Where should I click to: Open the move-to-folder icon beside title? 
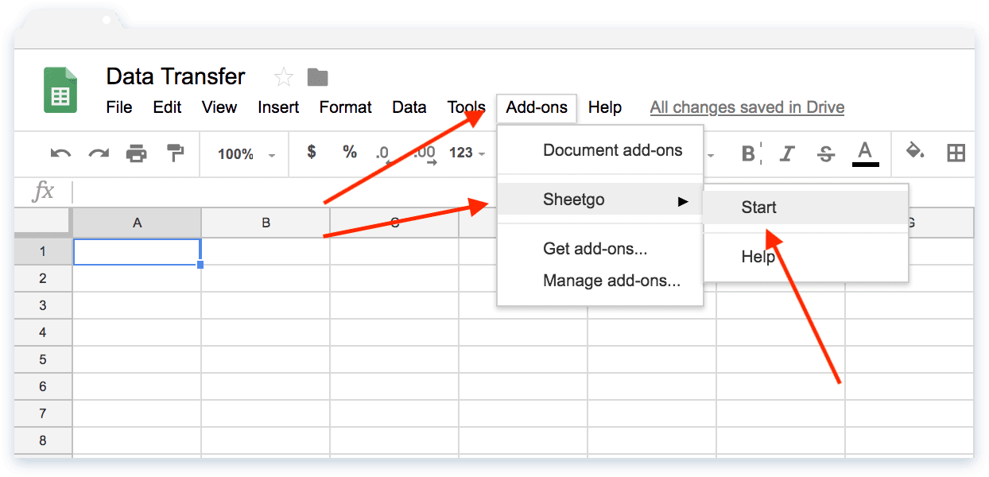(318, 77)
